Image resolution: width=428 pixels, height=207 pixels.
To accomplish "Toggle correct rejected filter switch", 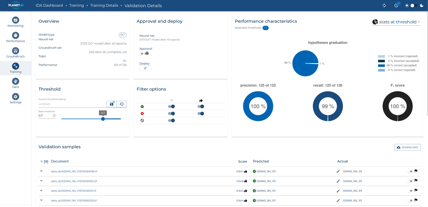I will tap(172, 107).
